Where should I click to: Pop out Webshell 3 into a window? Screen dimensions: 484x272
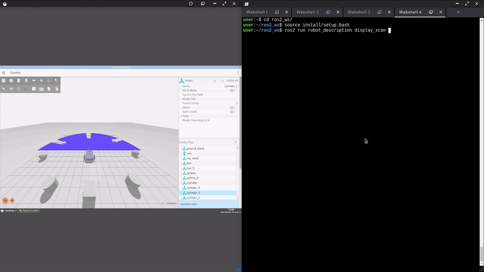(x=379, y=12)
